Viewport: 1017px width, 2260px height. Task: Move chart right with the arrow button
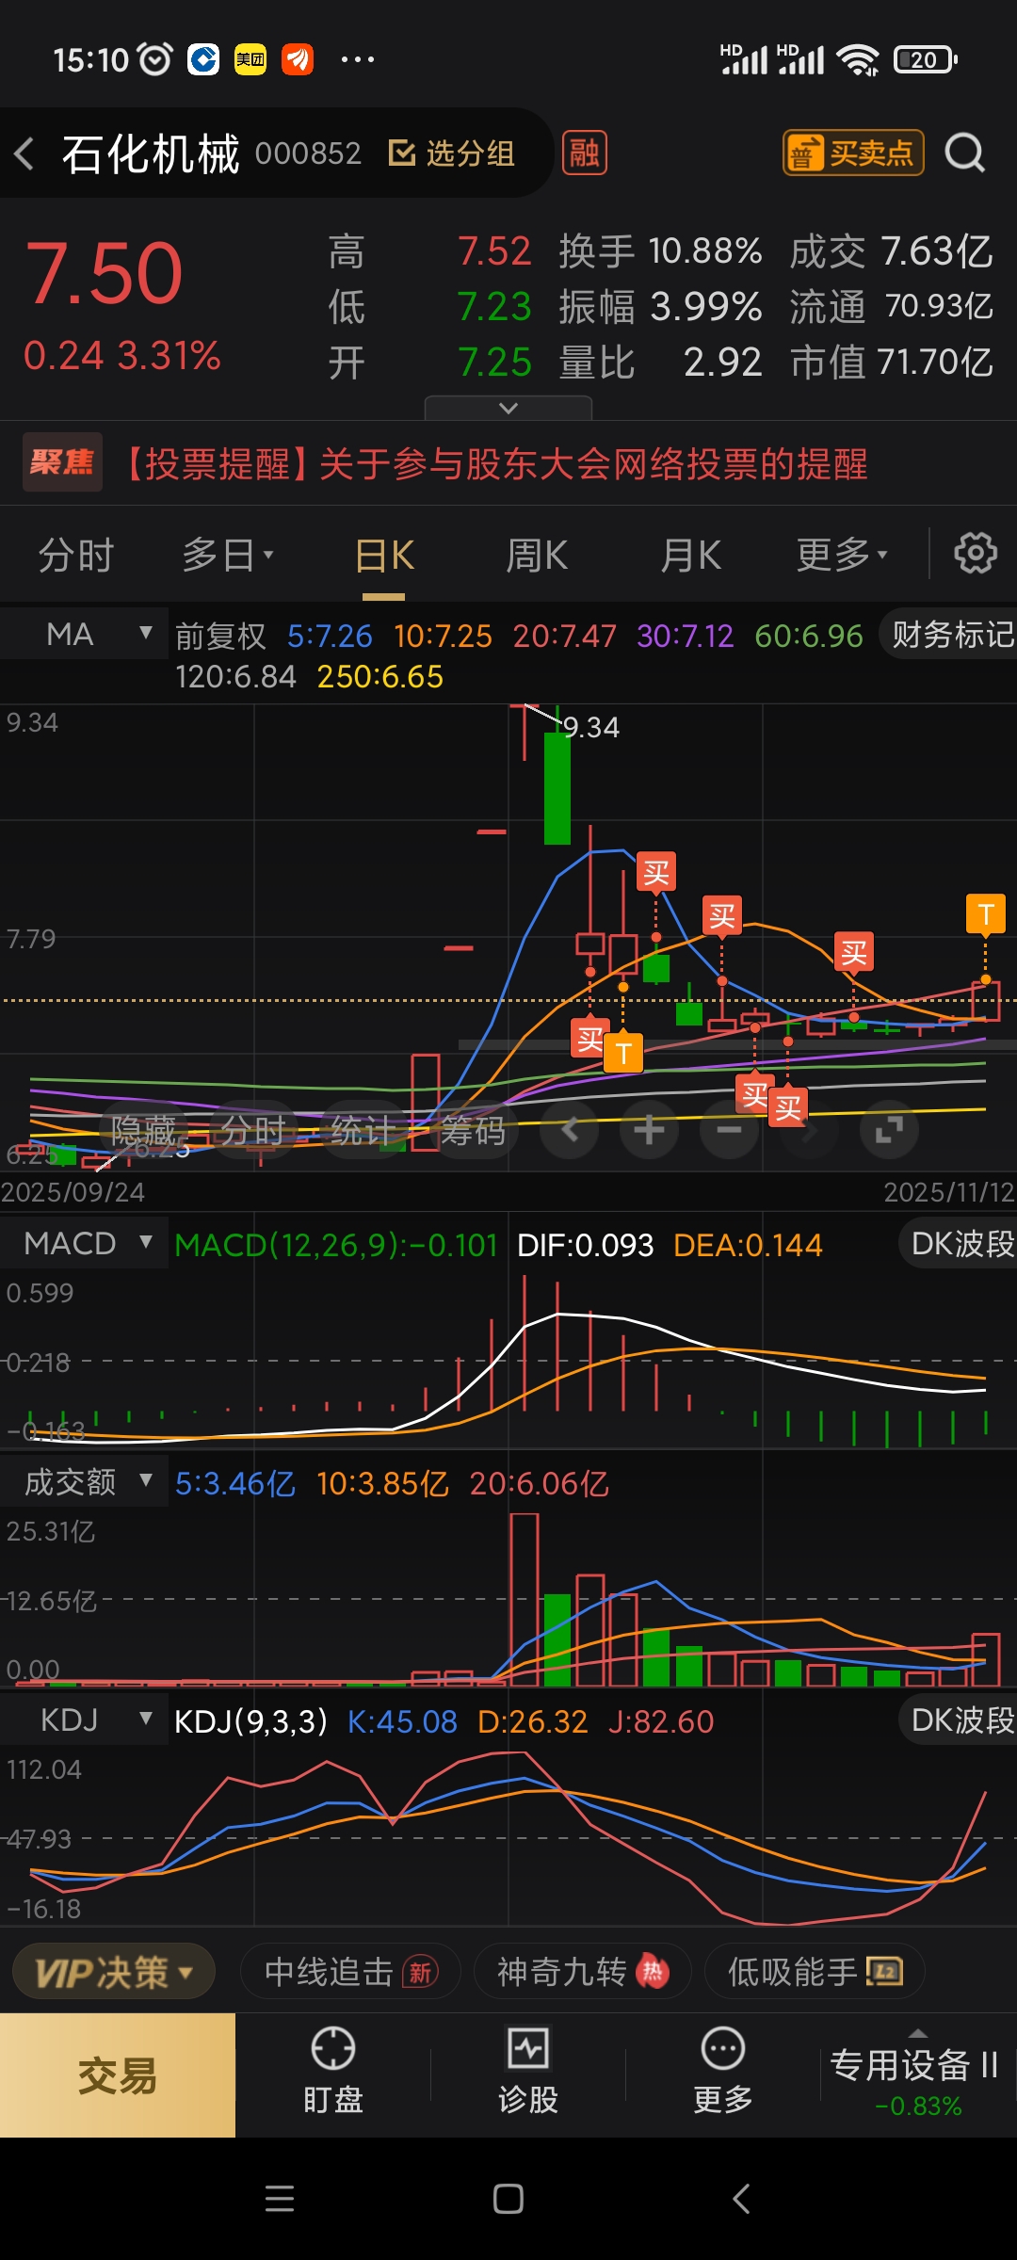coord(809,1130)
